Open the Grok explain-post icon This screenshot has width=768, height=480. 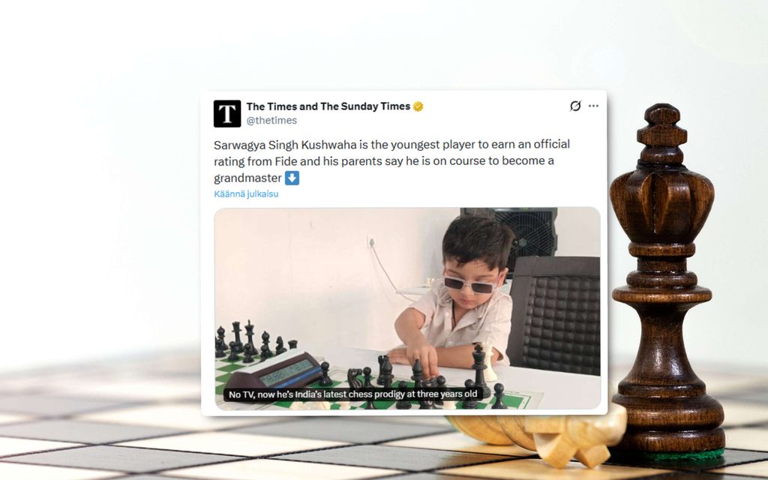(x=575, y=106)
